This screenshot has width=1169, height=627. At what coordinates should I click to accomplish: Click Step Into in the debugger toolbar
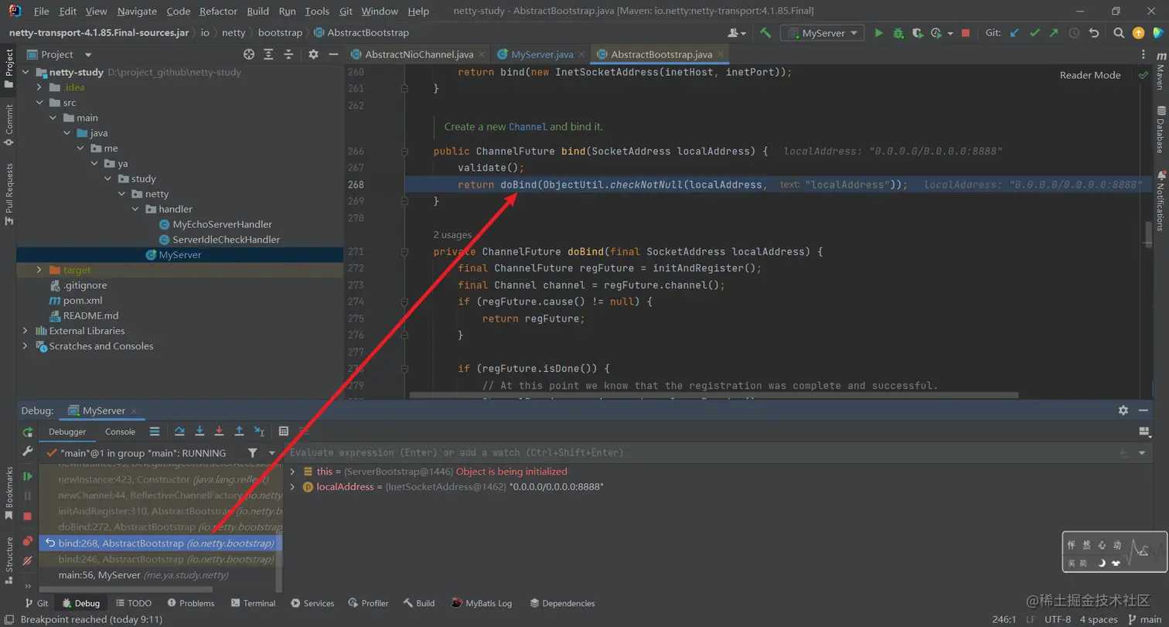coord(199,431)
